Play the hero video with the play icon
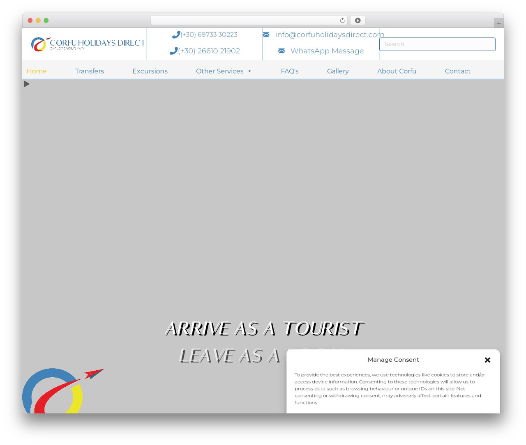 [26, 84]
